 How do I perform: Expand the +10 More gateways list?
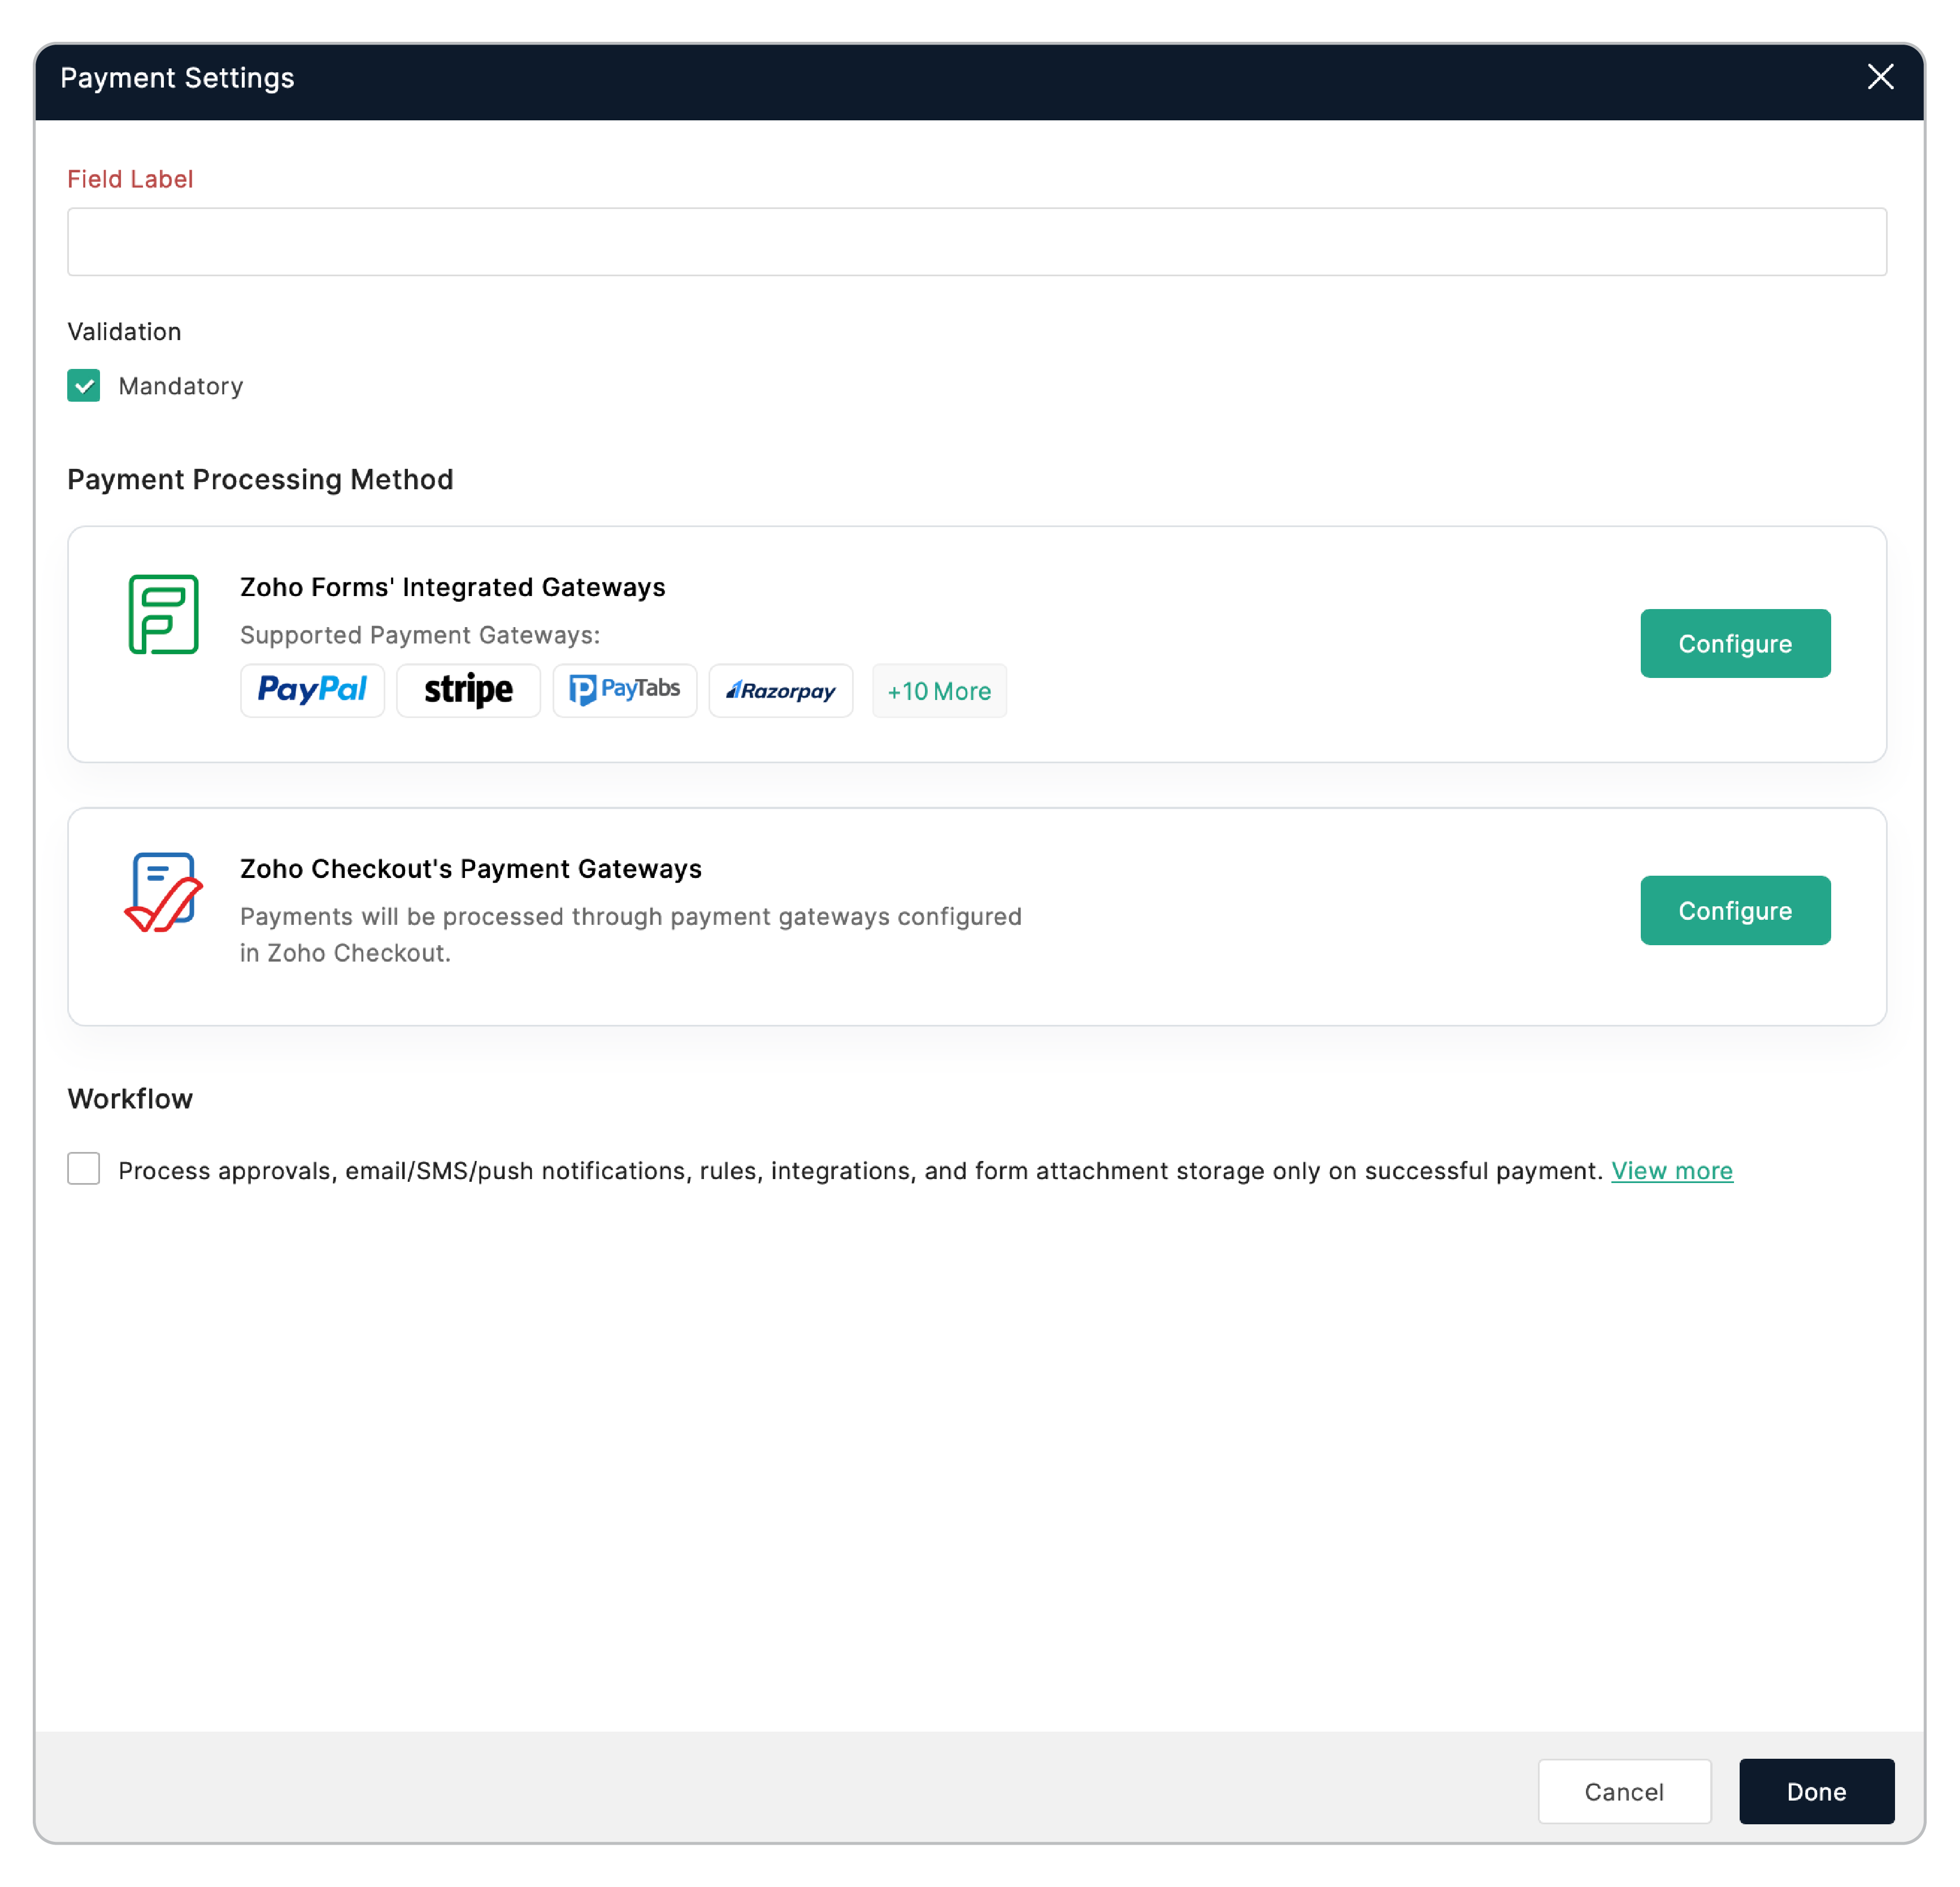(x=938, y=691)
